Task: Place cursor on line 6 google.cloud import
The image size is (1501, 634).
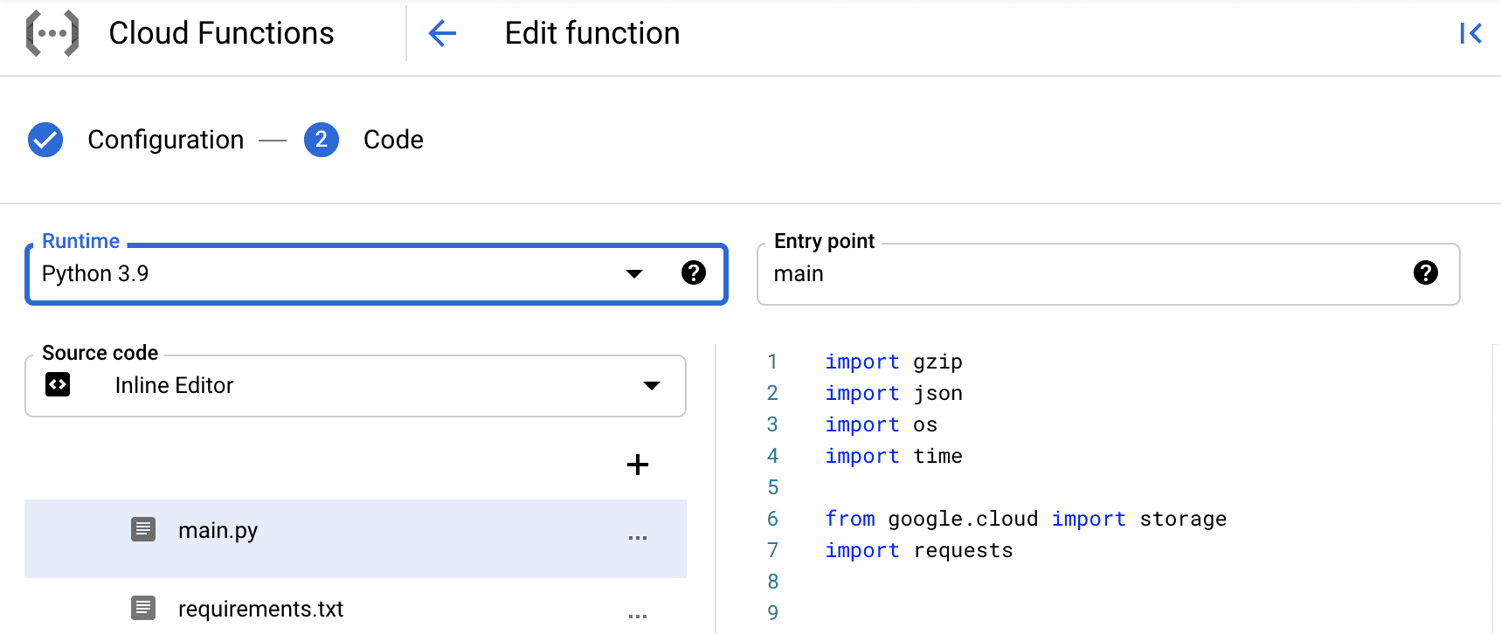Action: point(962,519)
